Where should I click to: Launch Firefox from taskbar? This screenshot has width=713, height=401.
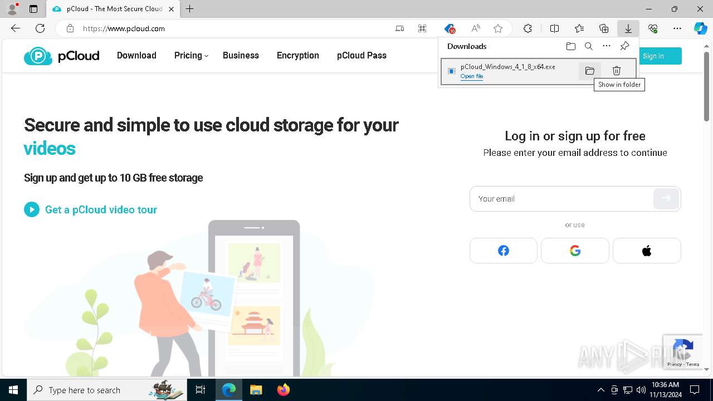click(x=283, y=390)
